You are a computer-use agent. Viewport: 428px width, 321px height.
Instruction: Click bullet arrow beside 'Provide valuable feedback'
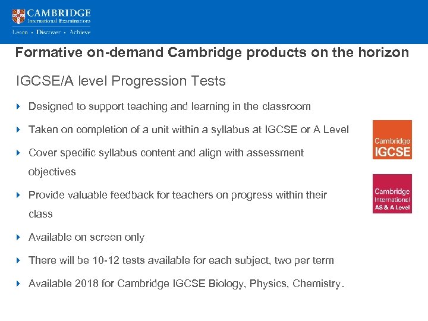point(18,195)
